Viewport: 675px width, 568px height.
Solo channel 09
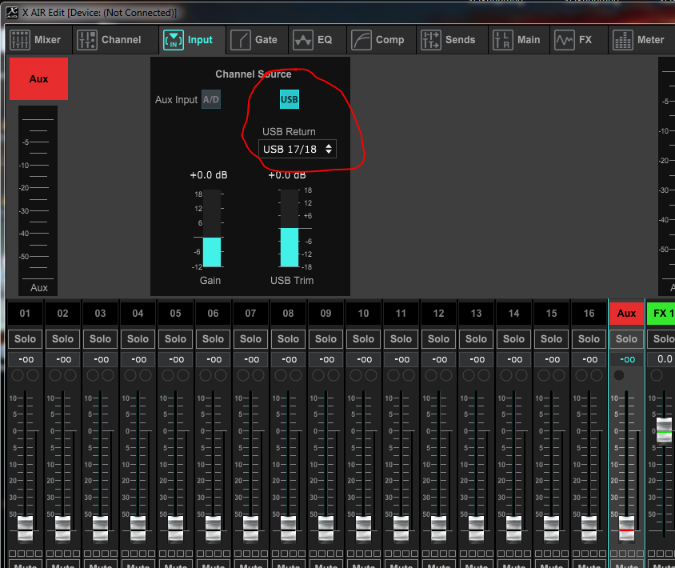[x=326, y=339]
